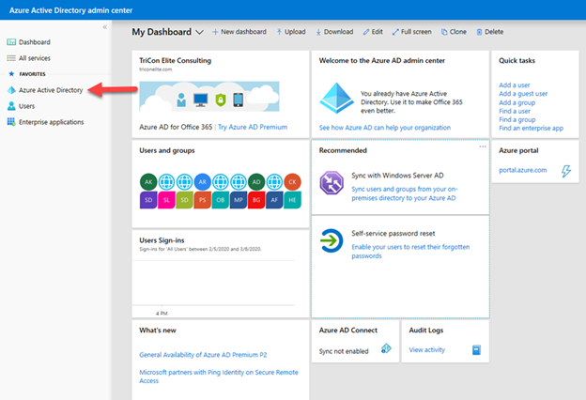Click Sync users and groups link
586x400 pixels.
(x=405, y=193)
